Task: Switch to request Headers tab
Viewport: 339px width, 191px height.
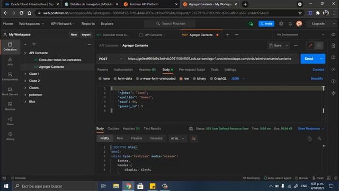Action: [x=147, y=70]
